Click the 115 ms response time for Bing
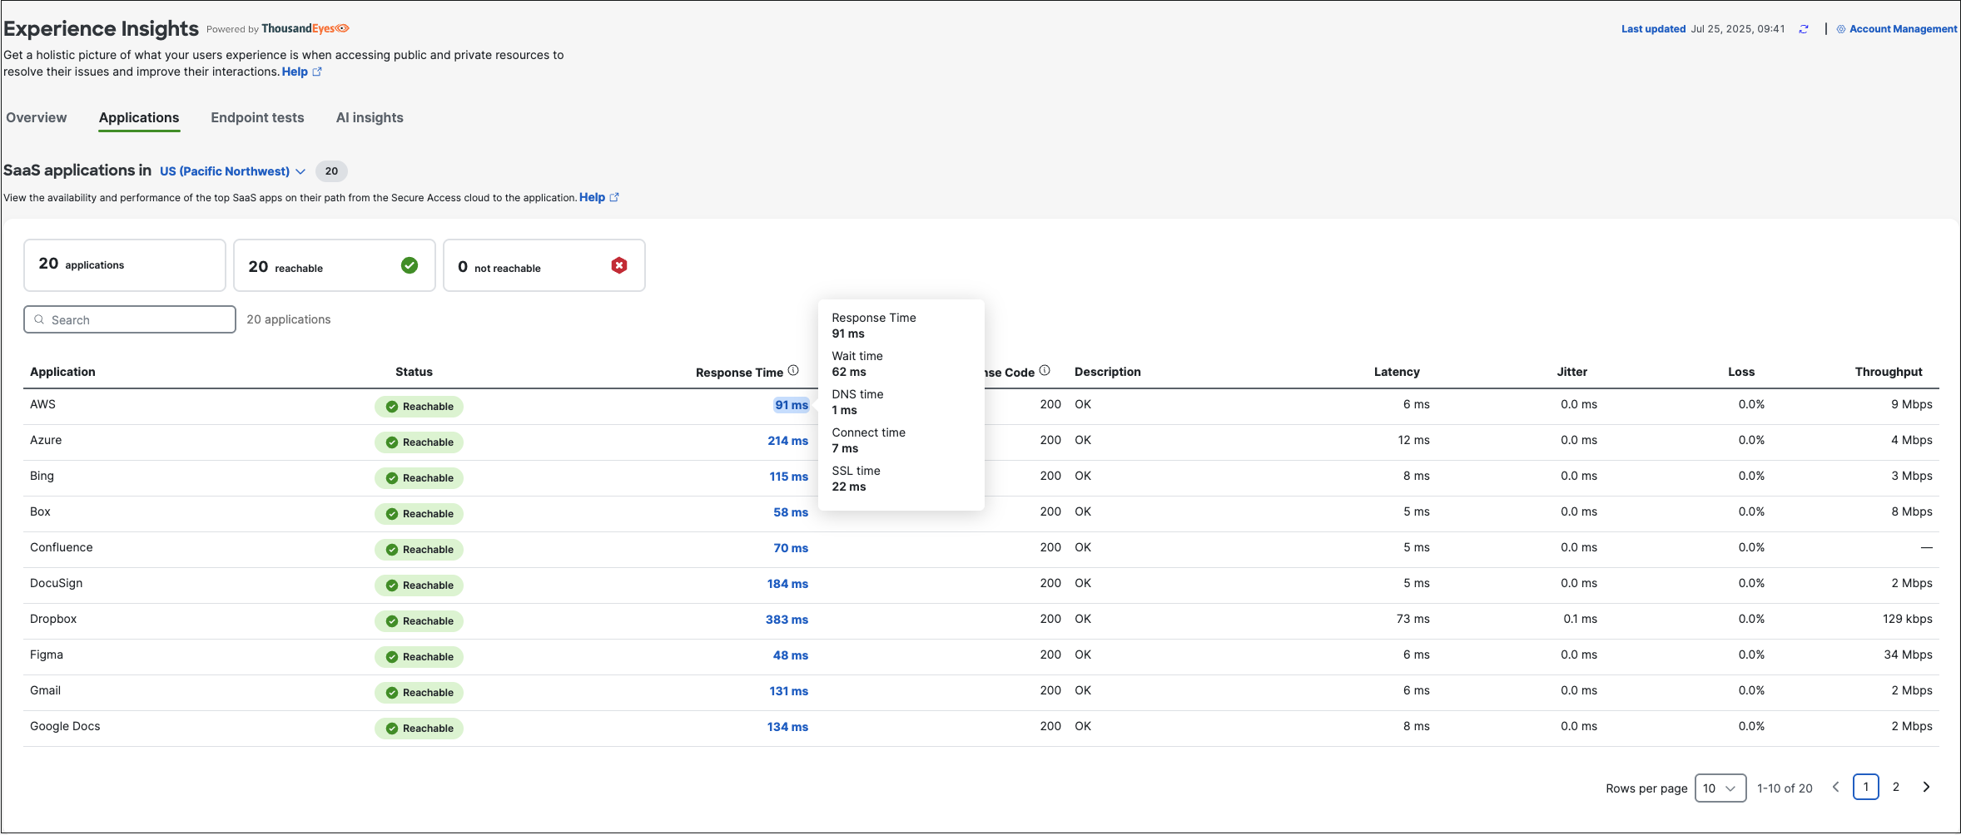This screenshot has height=835, width=1961. tap(788, 477)
